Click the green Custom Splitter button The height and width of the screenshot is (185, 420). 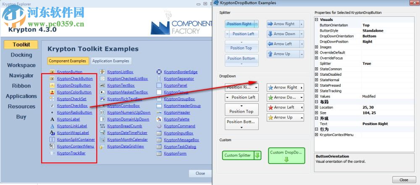click(241, 155)
